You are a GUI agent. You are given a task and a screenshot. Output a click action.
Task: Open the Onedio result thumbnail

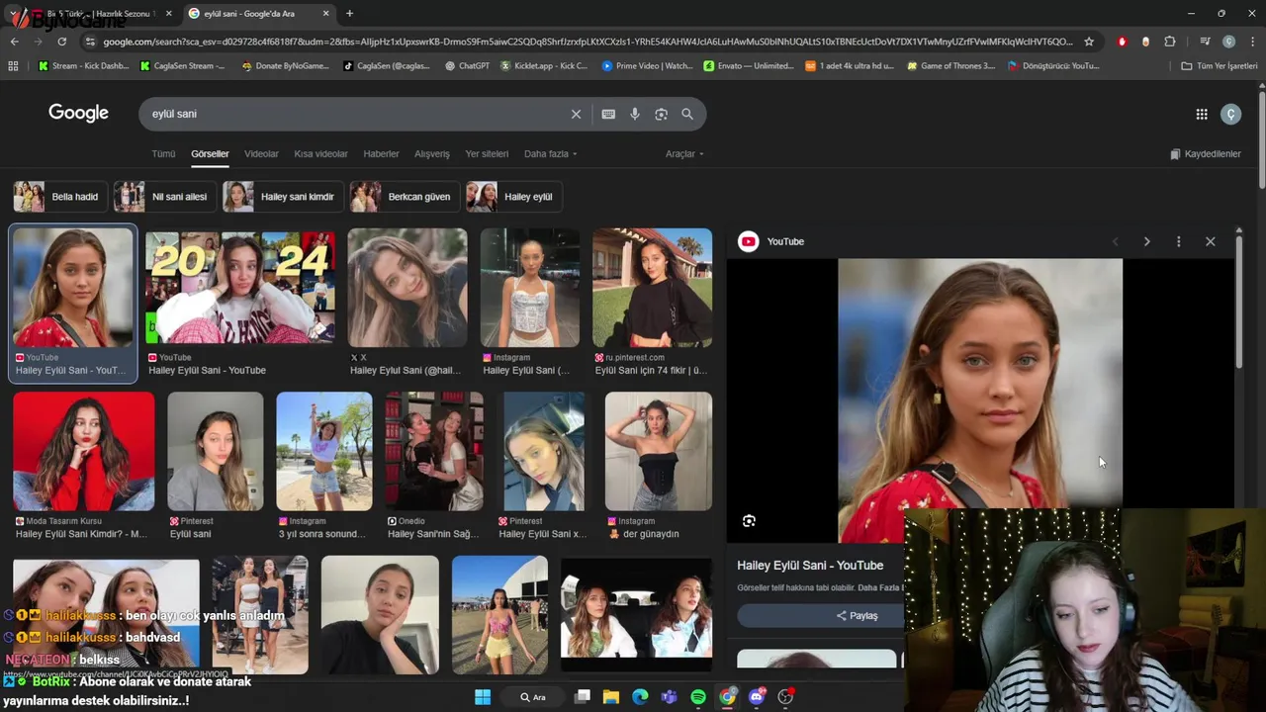(x=434, y=451)
